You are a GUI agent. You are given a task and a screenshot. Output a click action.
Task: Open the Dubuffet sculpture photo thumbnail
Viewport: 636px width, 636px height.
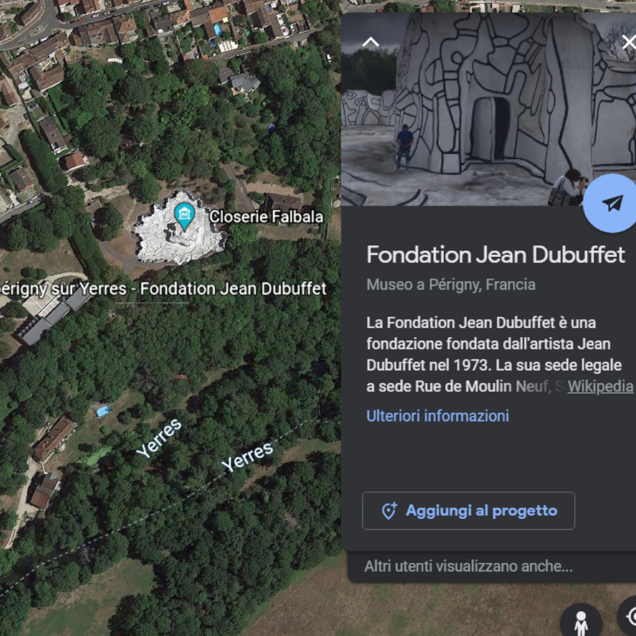pos(488,109)
